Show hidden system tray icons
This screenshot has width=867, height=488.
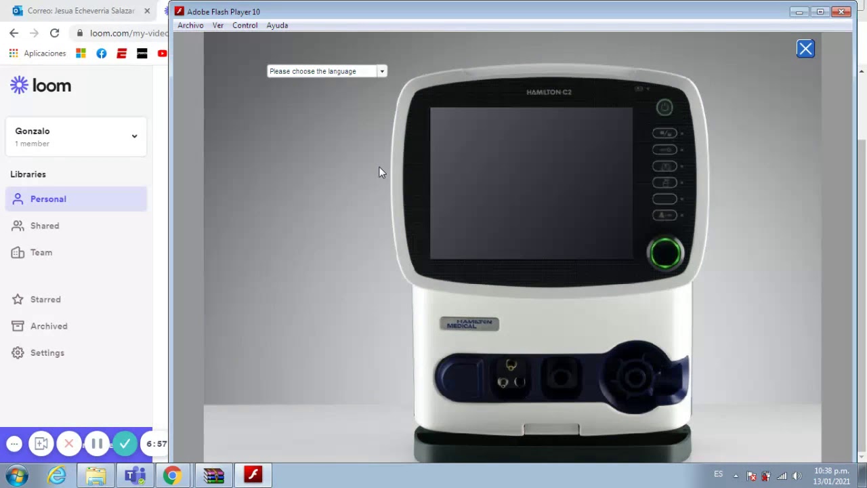pos(736,476)
